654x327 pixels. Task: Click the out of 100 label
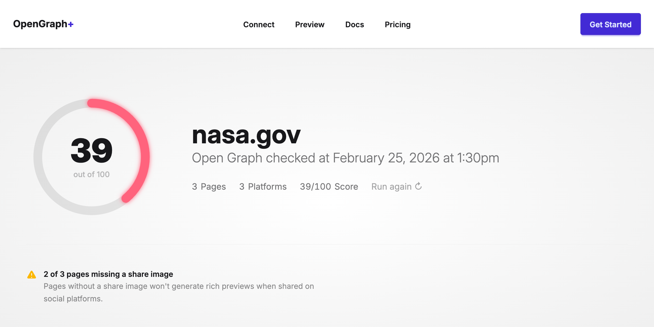(92, 174)
